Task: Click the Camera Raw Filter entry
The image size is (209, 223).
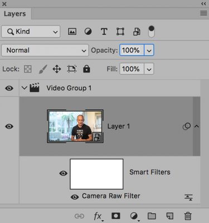Action: [x=111, y=196]
